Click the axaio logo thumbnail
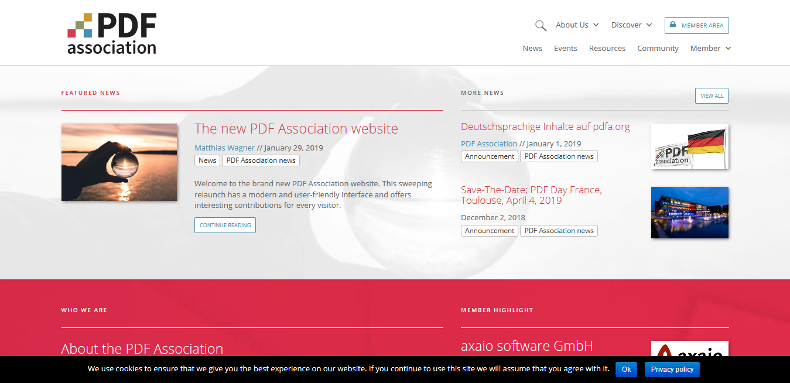 (690, 349)
